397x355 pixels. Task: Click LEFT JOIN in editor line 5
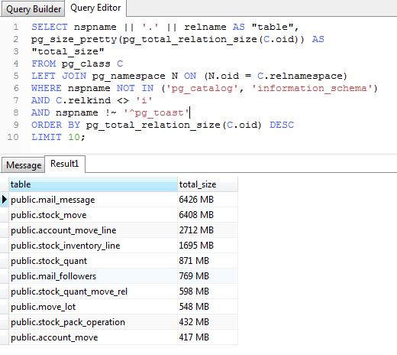[59, 76]
